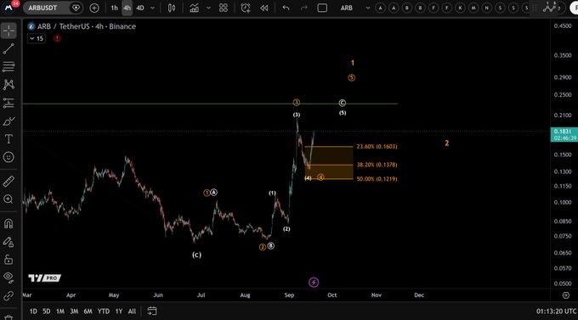Choose the 4D timeframe
The height and width of the screenshot is (320, 578).
pos(140,8)
